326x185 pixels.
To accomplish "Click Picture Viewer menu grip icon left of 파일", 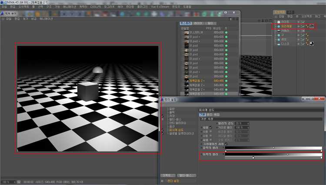I will [3, 19].
